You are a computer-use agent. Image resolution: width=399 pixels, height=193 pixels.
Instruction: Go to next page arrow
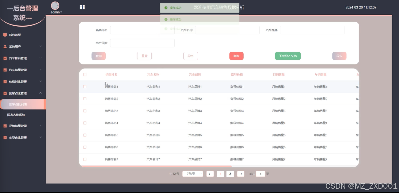241,174
